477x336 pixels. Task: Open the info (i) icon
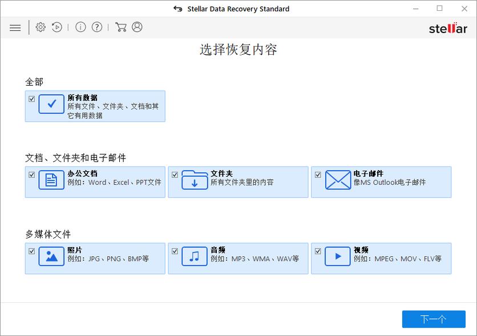click(x=80, y=27)
